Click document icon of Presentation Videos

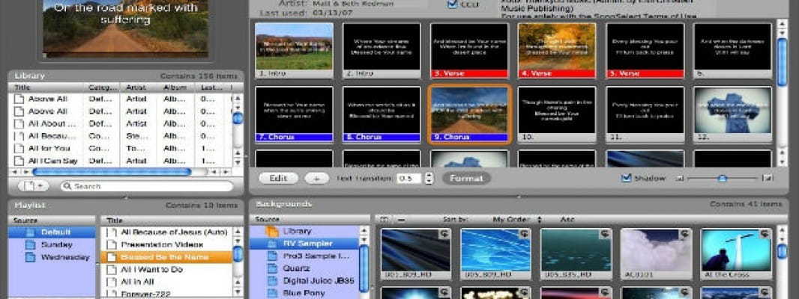[x=111, y=244]
